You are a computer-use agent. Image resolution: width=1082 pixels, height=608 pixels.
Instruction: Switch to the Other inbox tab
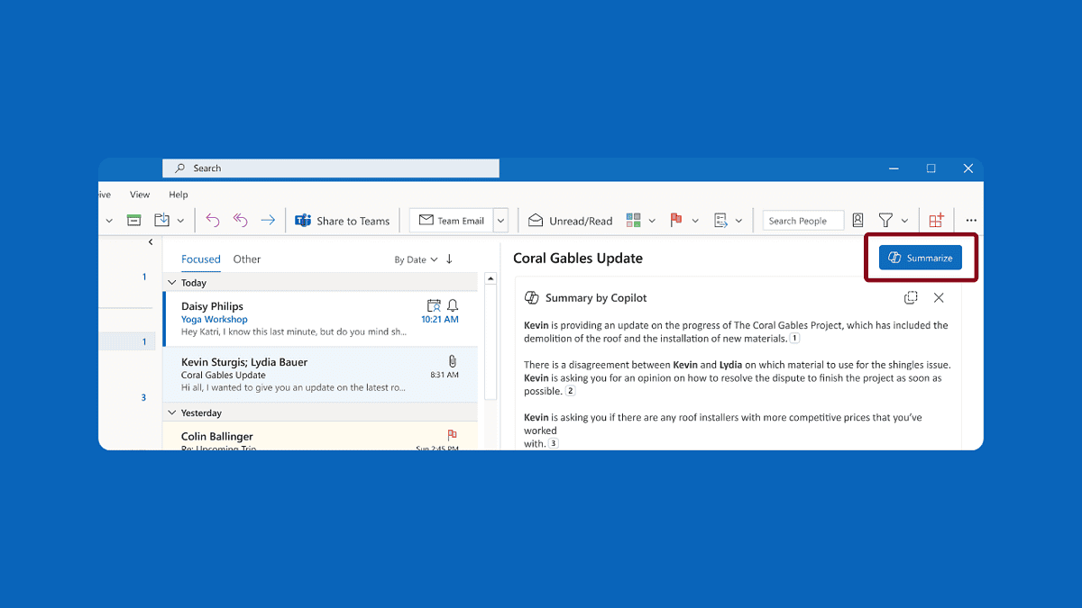(247, 259)
